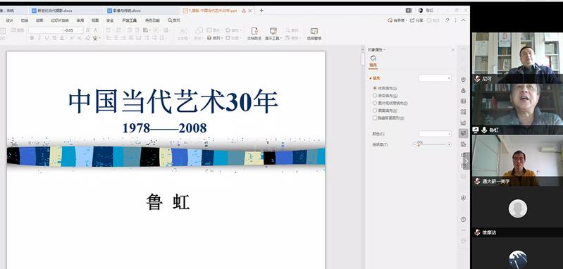Select the 图片或纹理填充 picture fill radio button
This screenshot has width=563, height=269.
(375, 103)
